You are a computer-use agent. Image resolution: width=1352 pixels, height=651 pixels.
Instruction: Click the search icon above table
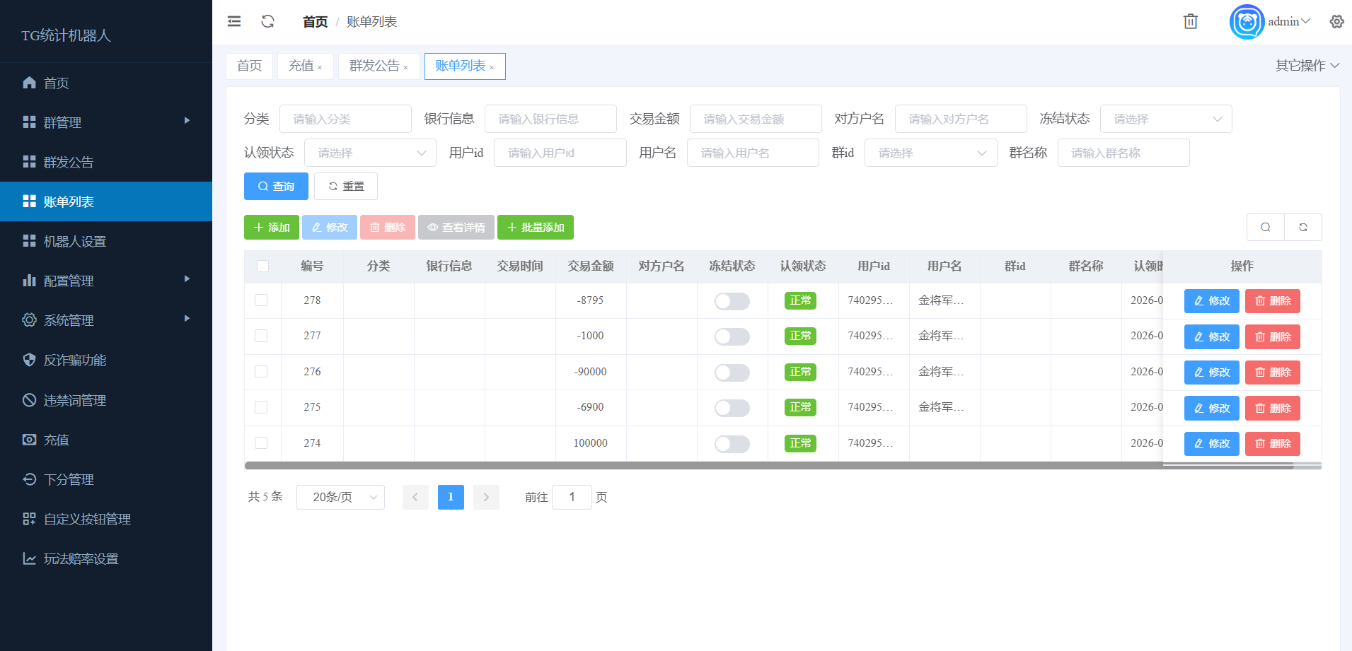1265,228
